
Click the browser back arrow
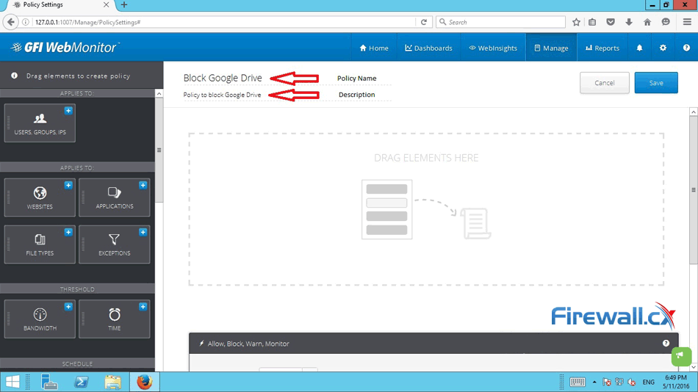click(11, 22)
